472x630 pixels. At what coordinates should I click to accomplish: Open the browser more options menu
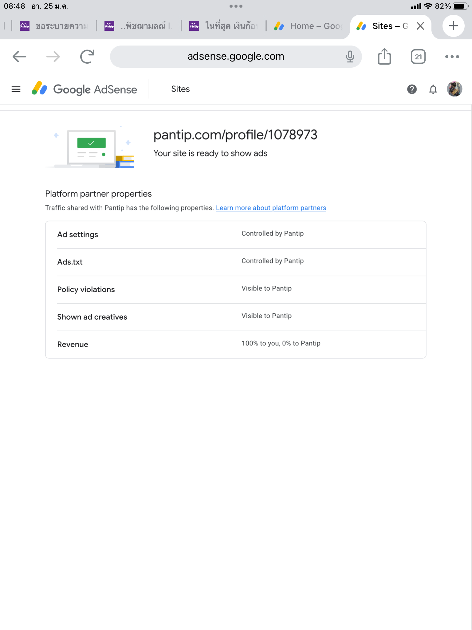[452, 57]
